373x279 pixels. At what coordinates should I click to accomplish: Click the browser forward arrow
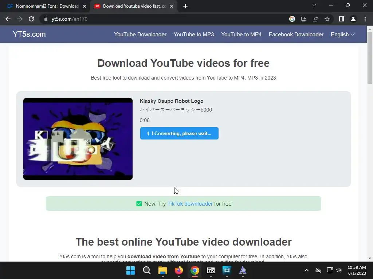point(20,19)
